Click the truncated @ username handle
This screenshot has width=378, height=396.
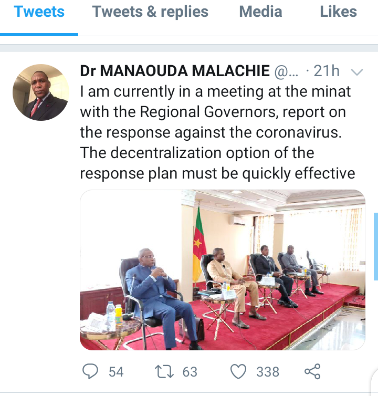(286, 72)
